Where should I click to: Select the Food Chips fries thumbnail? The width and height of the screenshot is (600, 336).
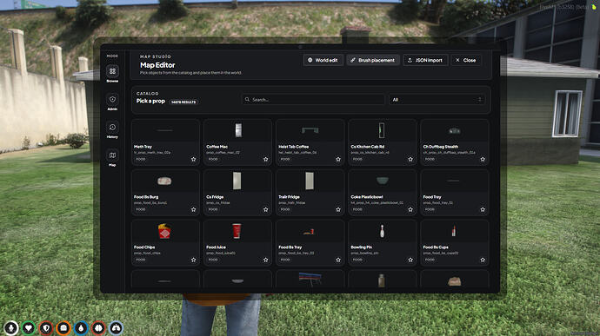pos(165,231)
